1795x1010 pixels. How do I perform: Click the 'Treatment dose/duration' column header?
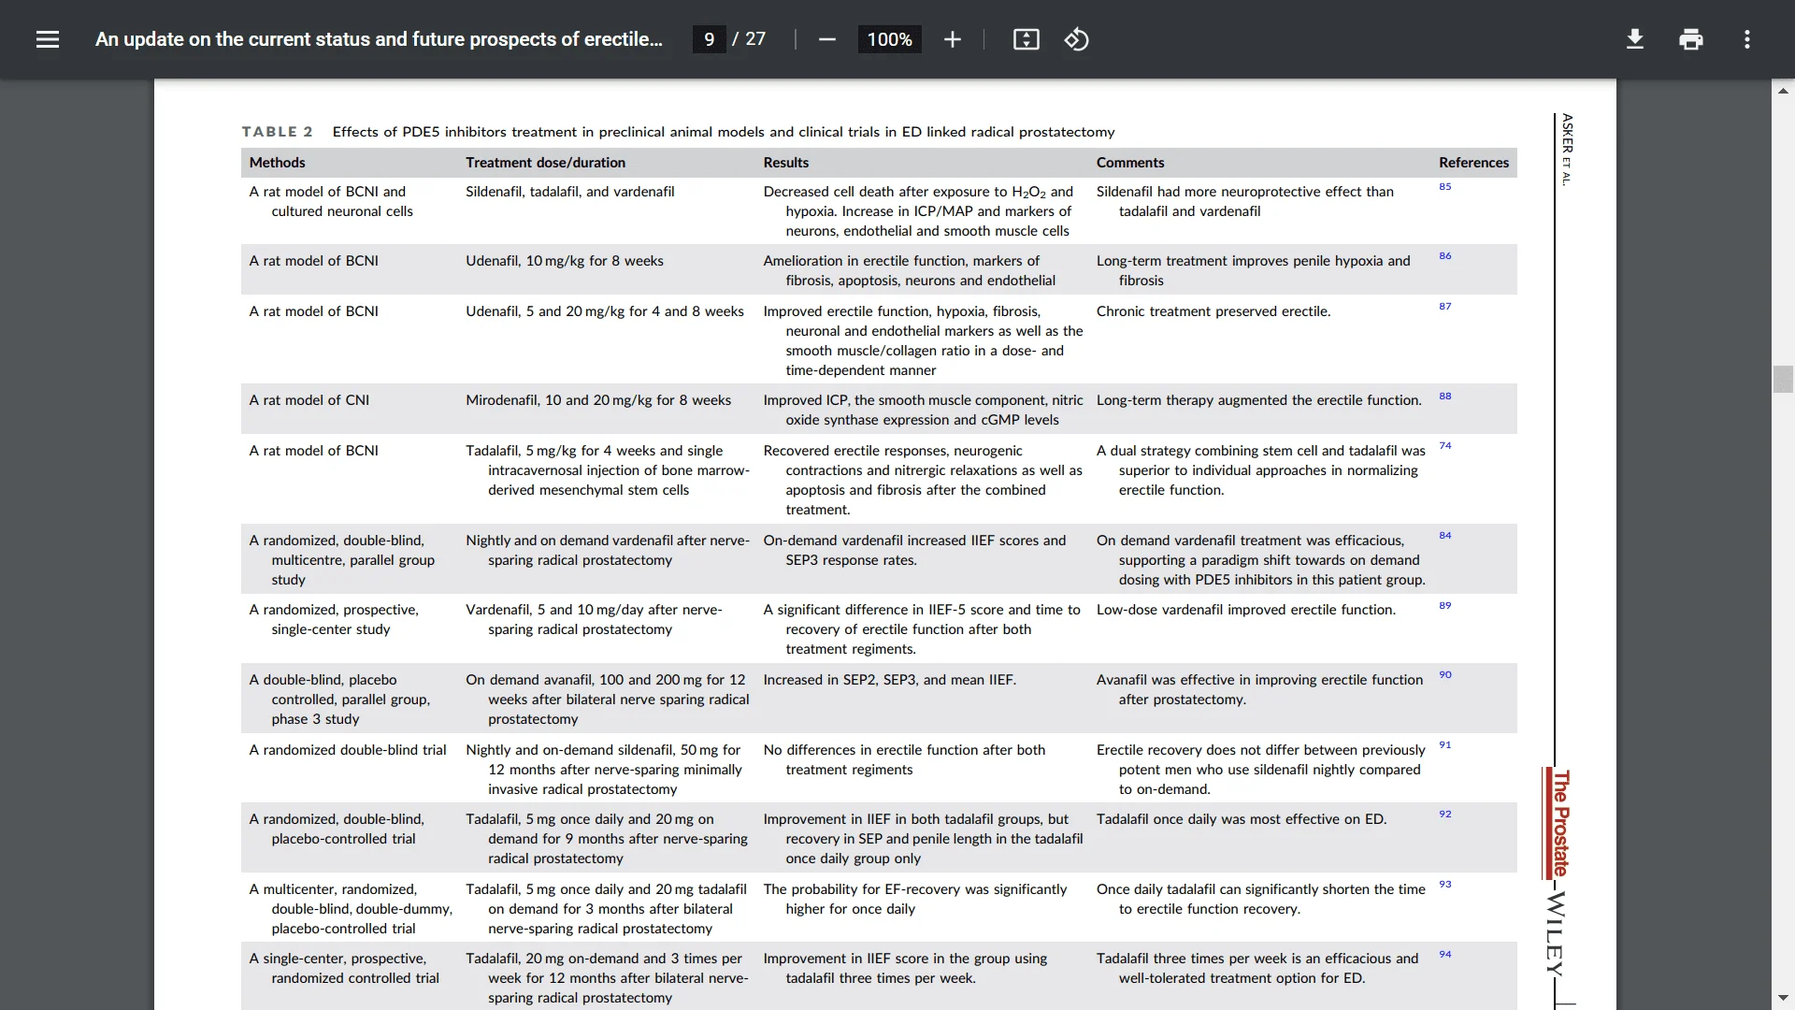point(545,163)
